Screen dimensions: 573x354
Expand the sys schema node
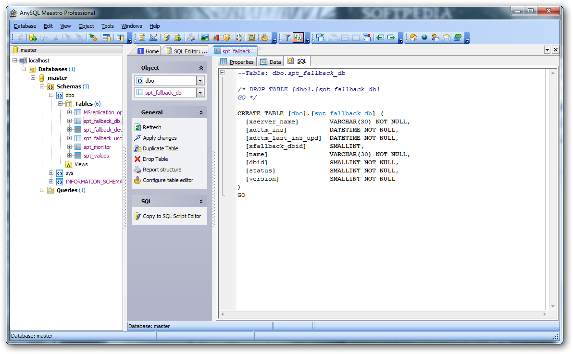[51, 173]
